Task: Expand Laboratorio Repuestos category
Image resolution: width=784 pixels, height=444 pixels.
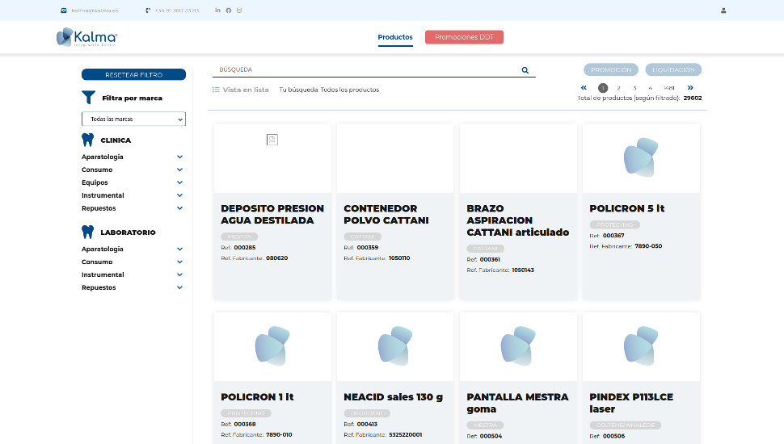Action: (133, 287)
